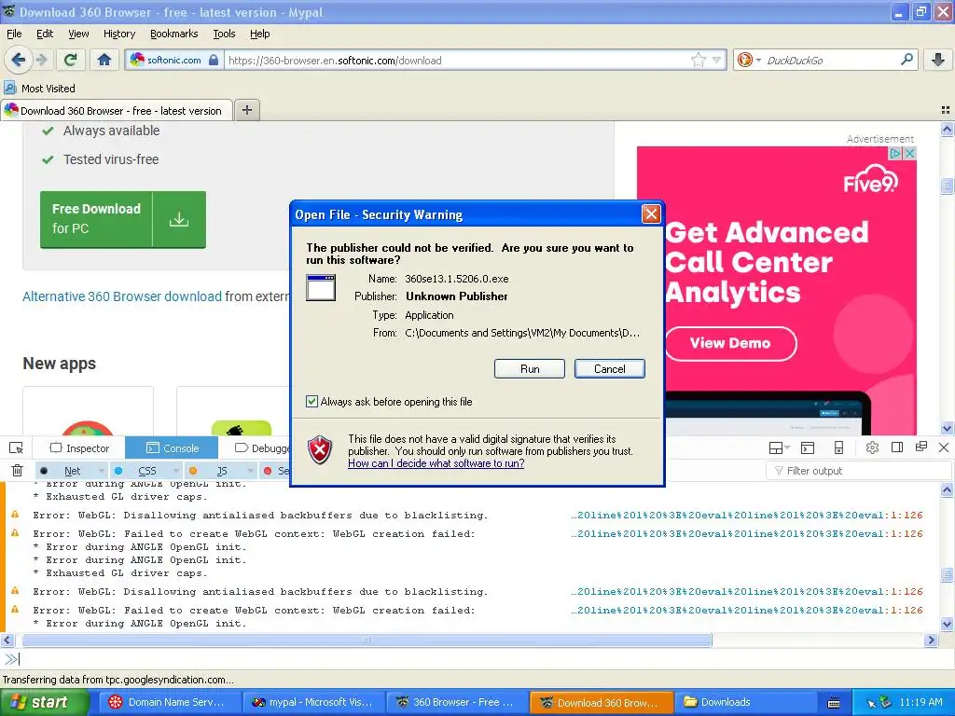Screen dimensions: 955x716
Task: Expand the JS filter dropdown arrow
Action: (x=250, y=471)
